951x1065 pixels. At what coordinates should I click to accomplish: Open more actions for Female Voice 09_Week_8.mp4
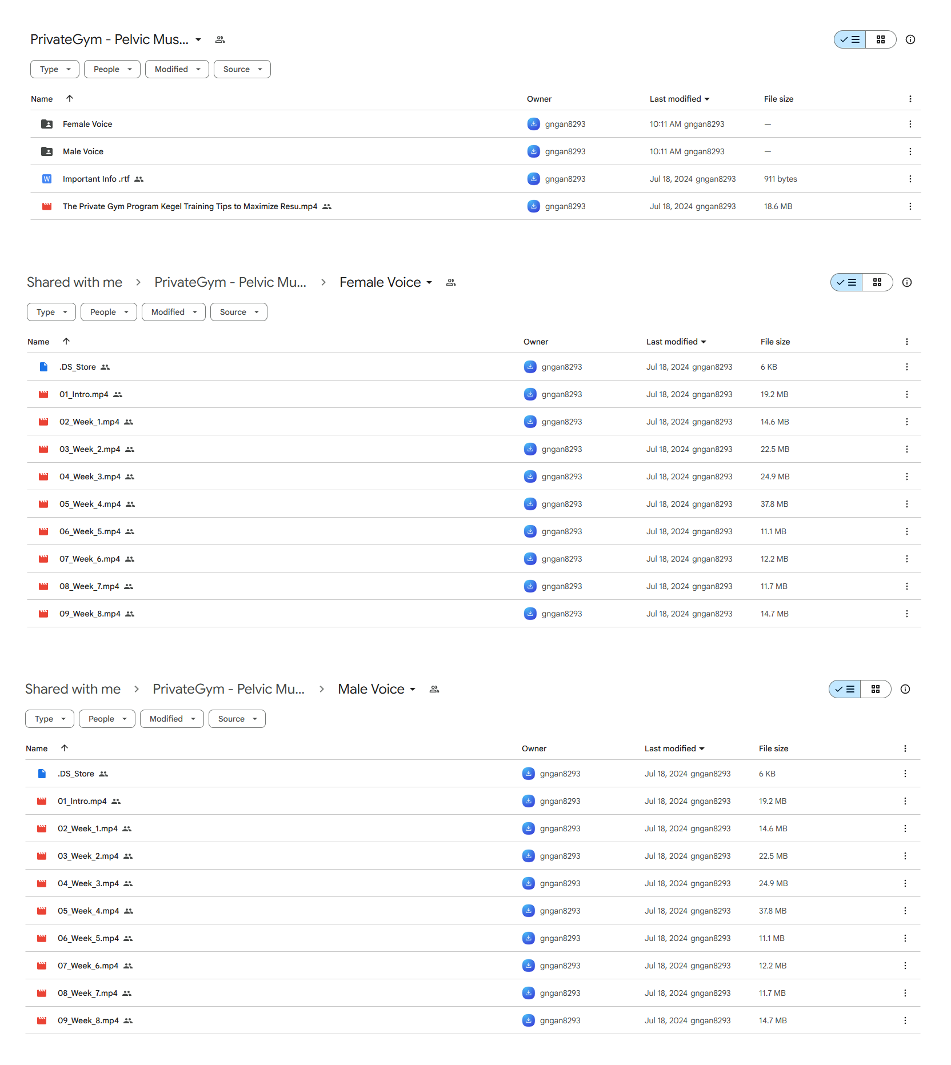pyautogui.click(x=907, y=614)
